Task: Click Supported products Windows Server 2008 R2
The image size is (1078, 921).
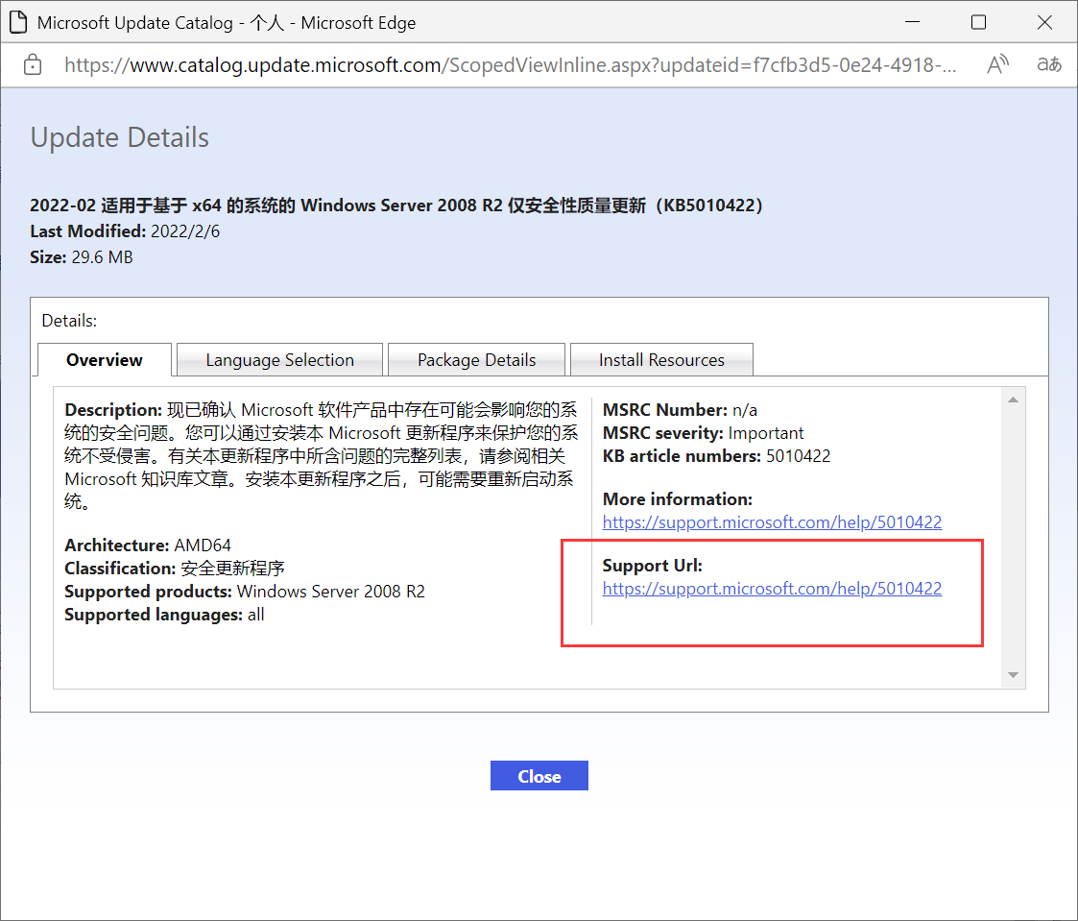Action: pyautogui.click(x=330, y=592)
